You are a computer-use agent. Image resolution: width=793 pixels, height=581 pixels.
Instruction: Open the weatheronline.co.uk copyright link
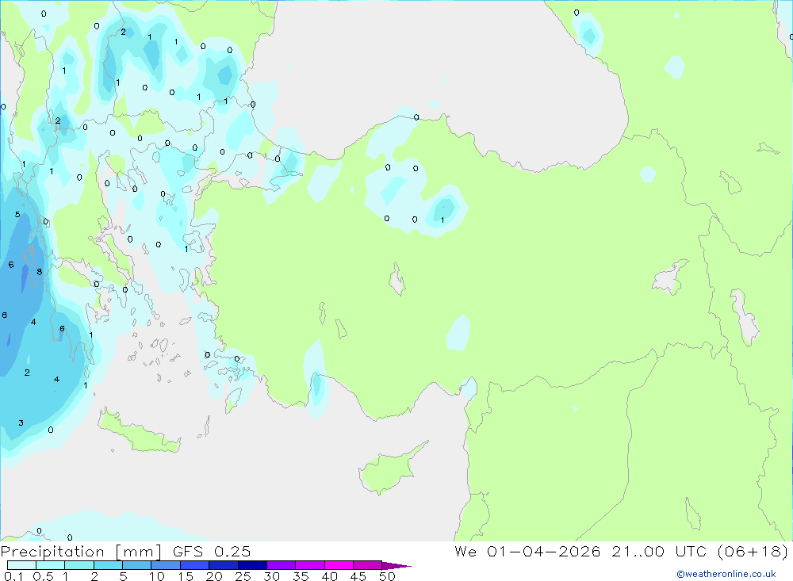click(x=726, y=574)
